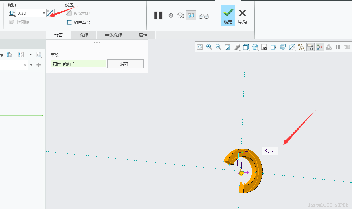The image size is (352, 209).
Task: Click the Repaint screen icon
Action: tap(228, 47)
